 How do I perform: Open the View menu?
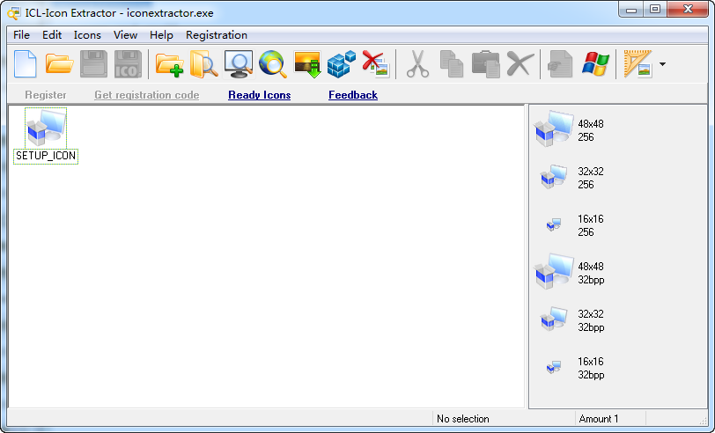coord(126,35)
